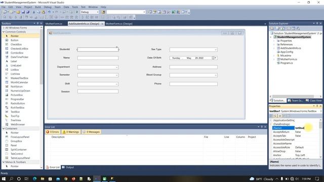Toggle the 0 Errors filter button
Image resolution: width=324 pixels, height=182 pixels.
[x=53, y=132]
